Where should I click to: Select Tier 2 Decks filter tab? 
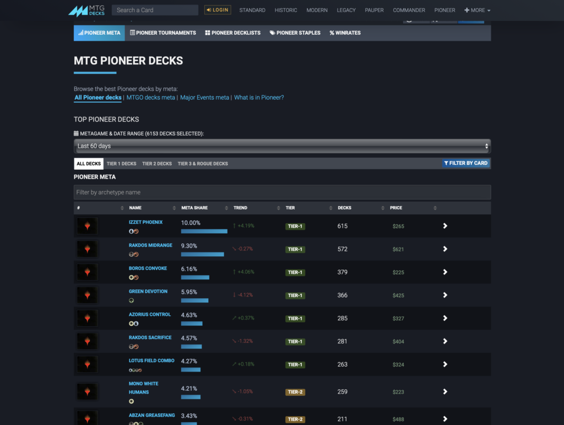tap(157, 164)
